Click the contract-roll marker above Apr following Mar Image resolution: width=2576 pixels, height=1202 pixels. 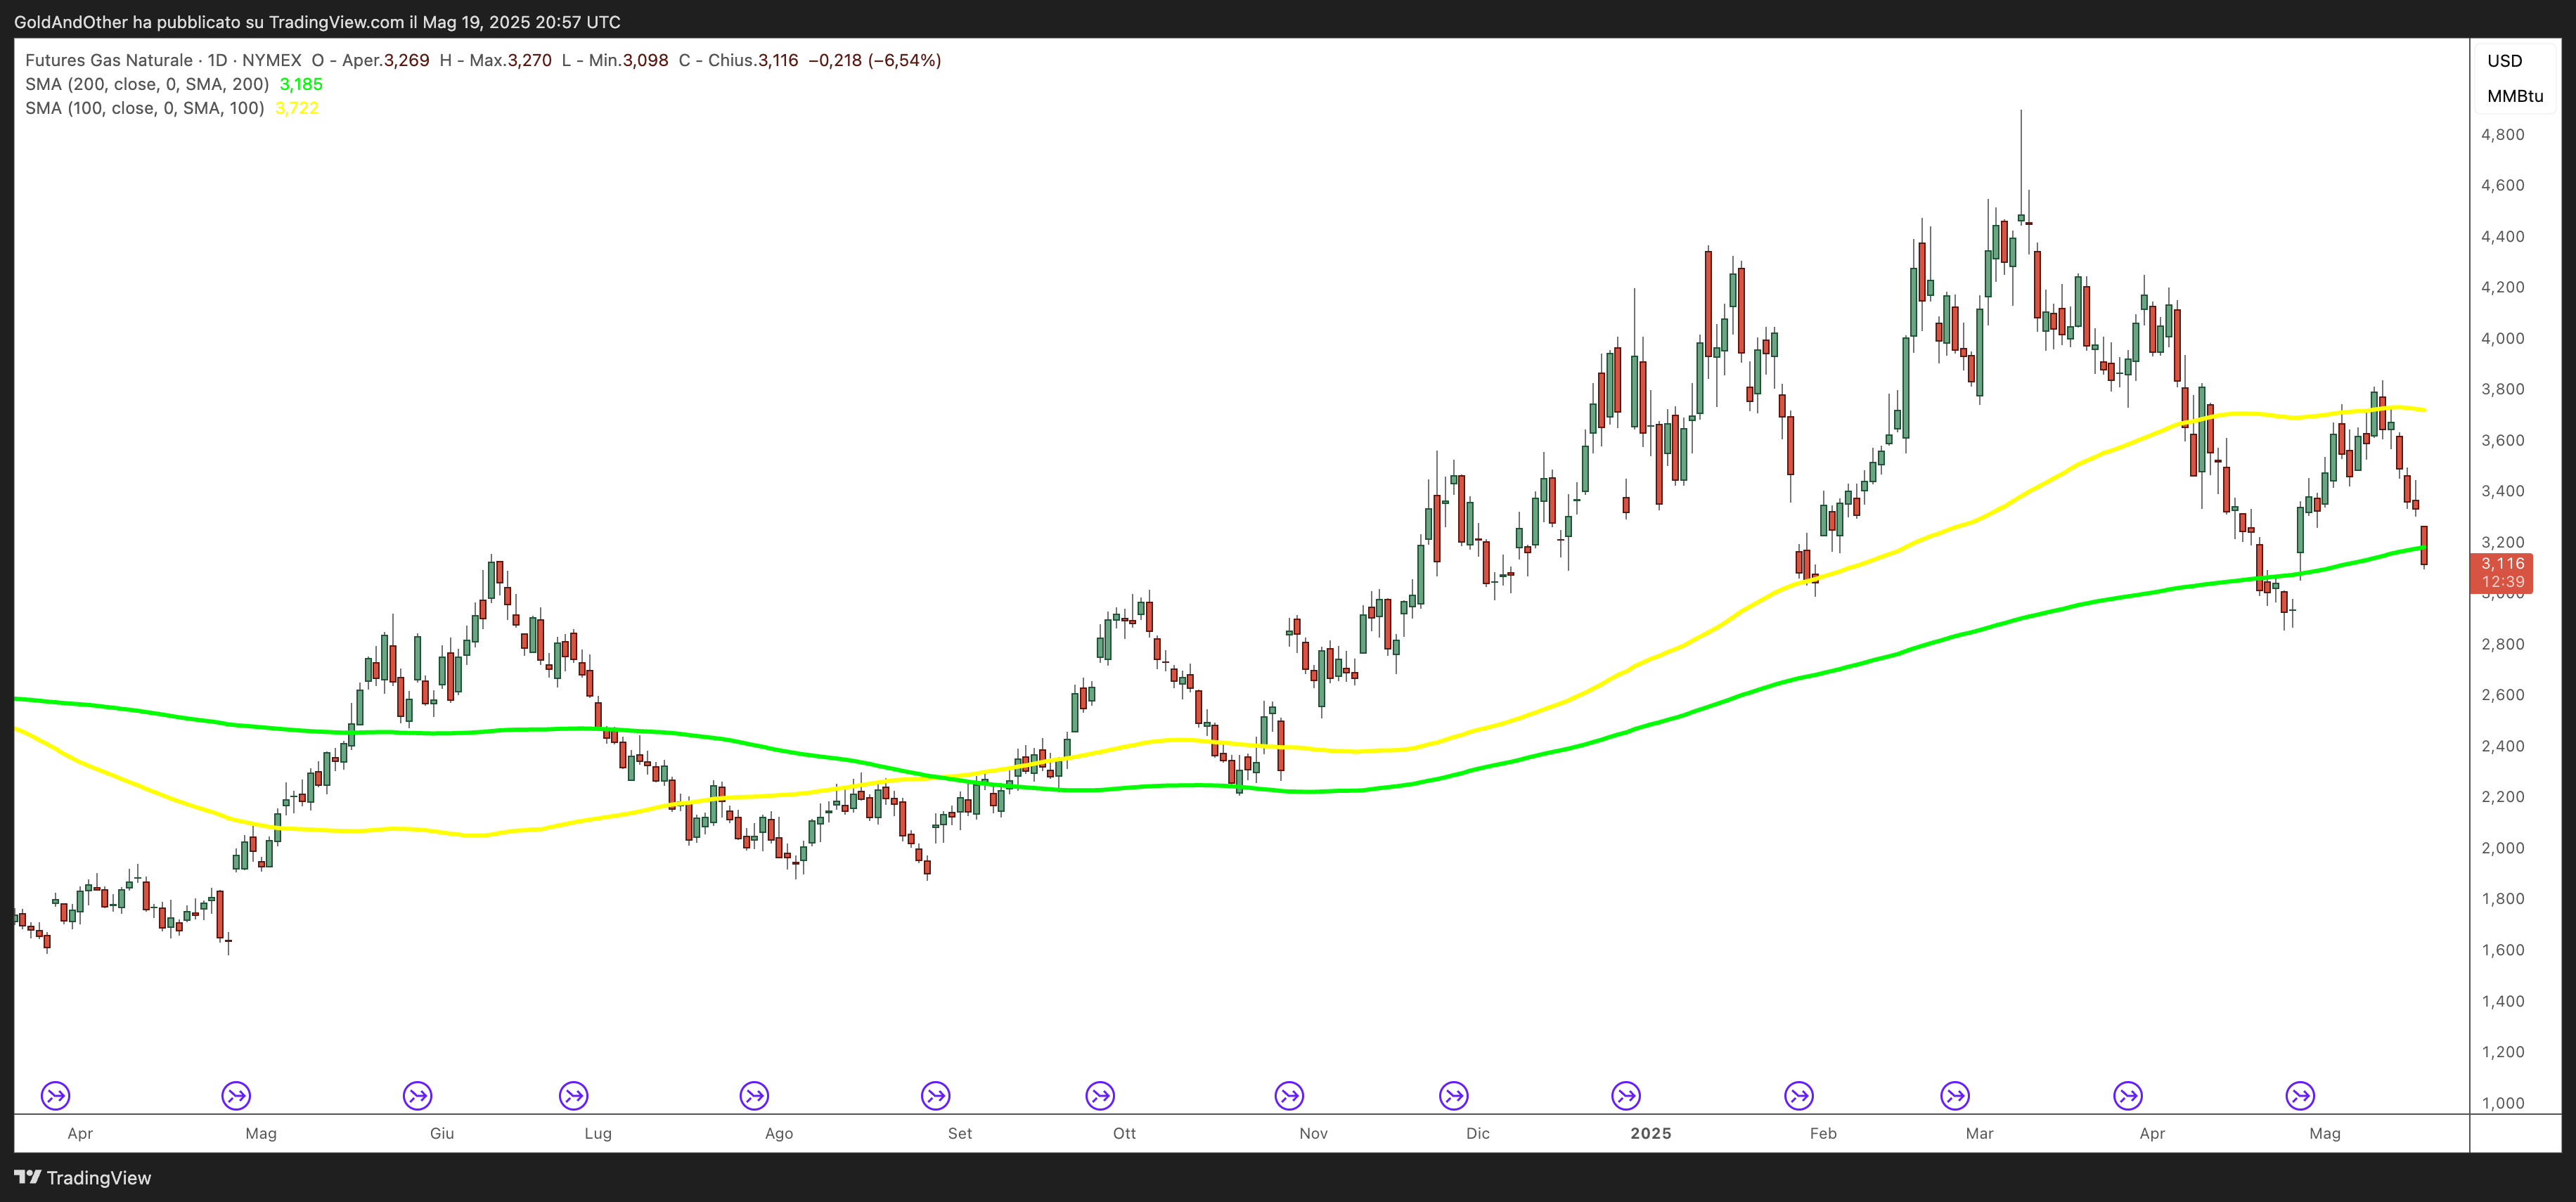[x=2129, y=1096]
